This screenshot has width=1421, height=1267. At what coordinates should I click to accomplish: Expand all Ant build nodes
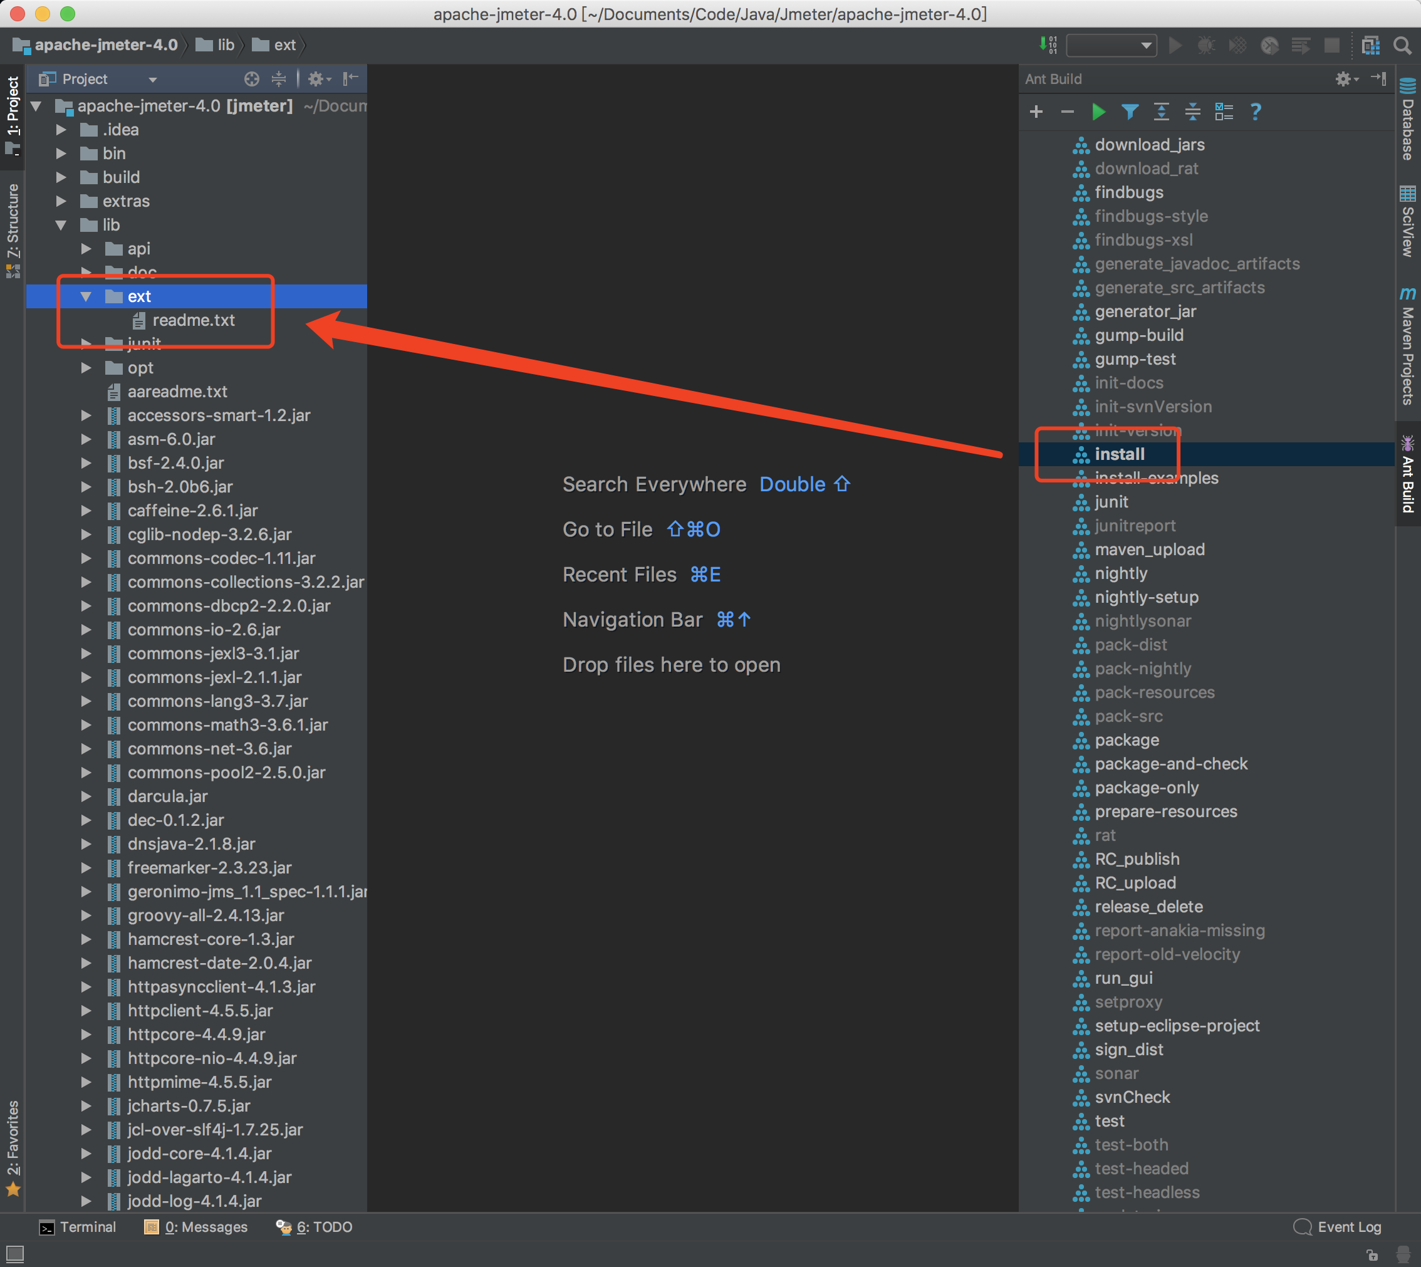[x=1162, y=112]
